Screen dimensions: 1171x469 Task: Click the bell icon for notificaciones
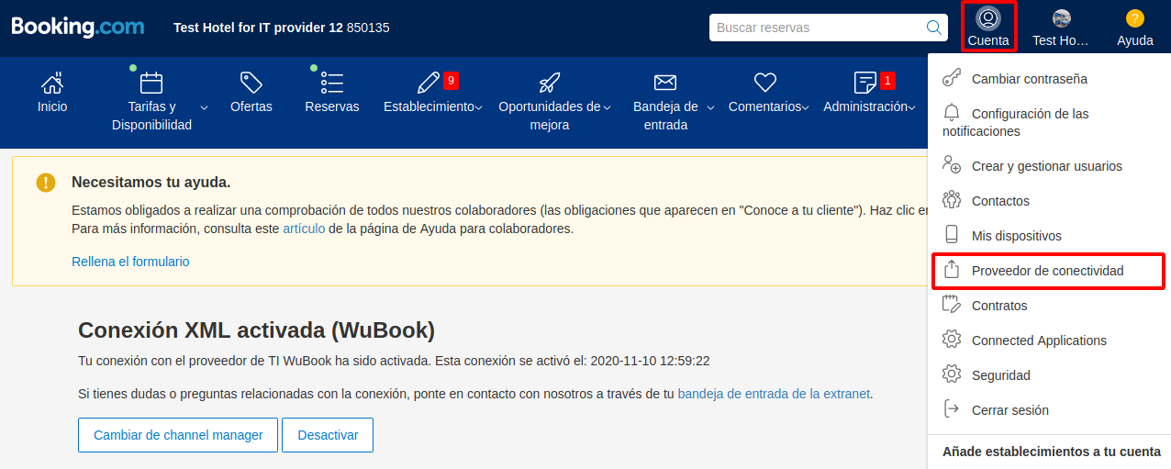[x=952, y=113]
